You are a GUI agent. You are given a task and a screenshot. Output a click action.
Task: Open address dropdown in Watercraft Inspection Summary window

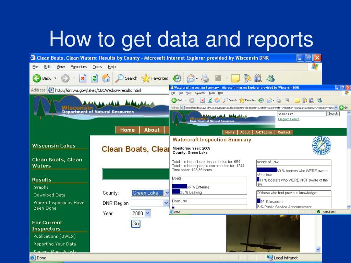(x=336, y=108)
